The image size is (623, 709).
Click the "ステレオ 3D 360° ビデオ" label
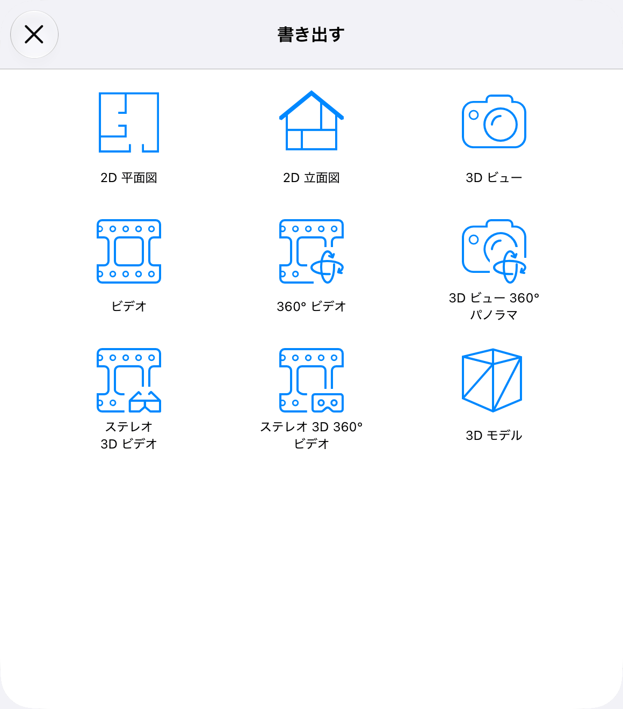click(x=311, y=435)
